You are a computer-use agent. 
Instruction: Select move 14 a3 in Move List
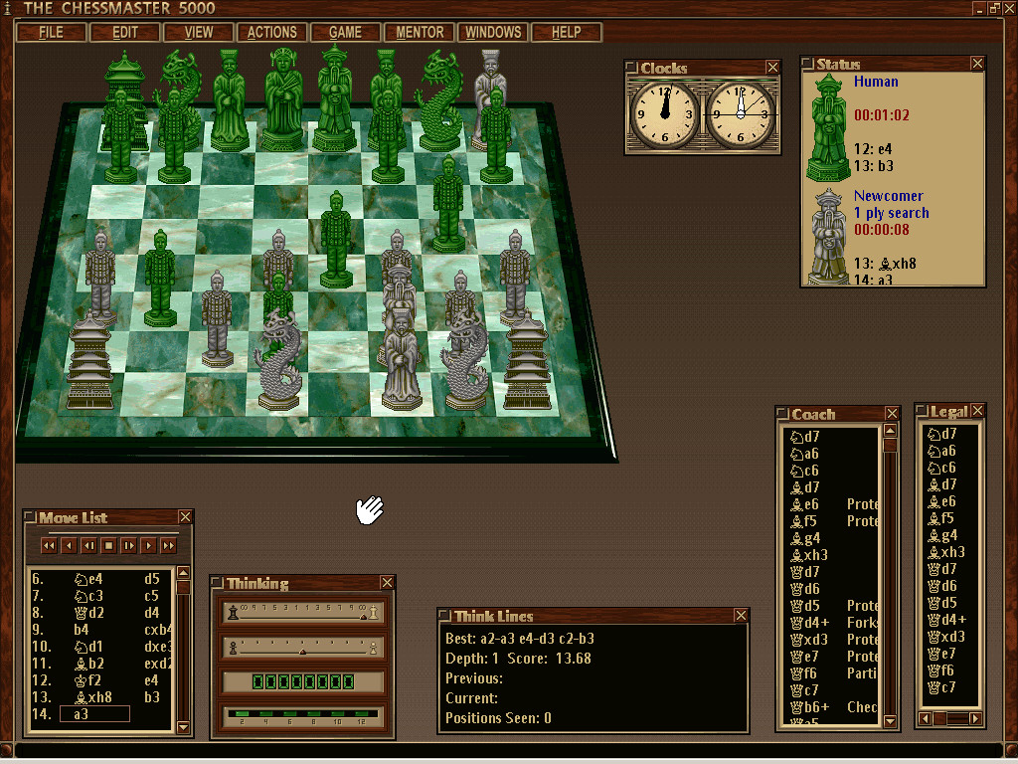(94, 714)
